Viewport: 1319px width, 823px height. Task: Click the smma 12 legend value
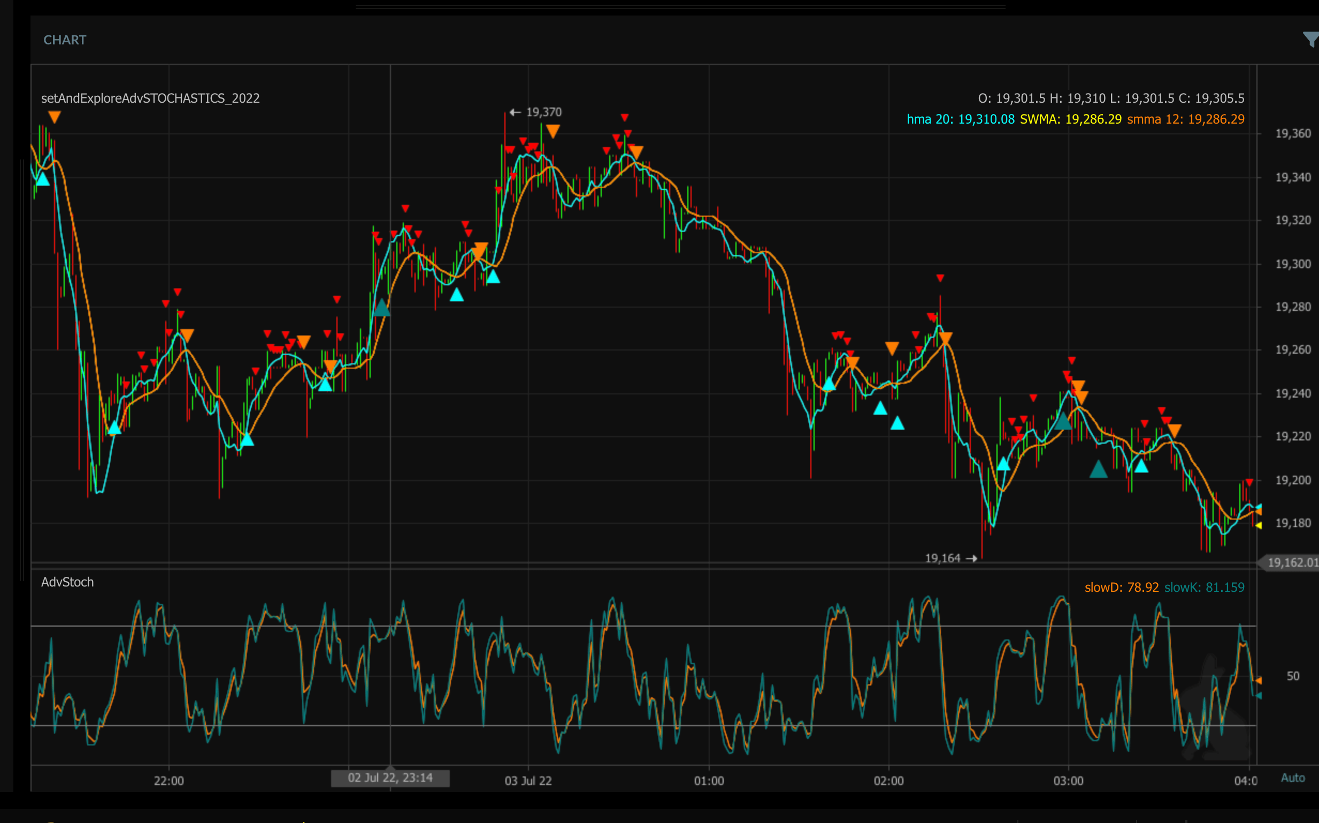click(x=1186, y=119)
